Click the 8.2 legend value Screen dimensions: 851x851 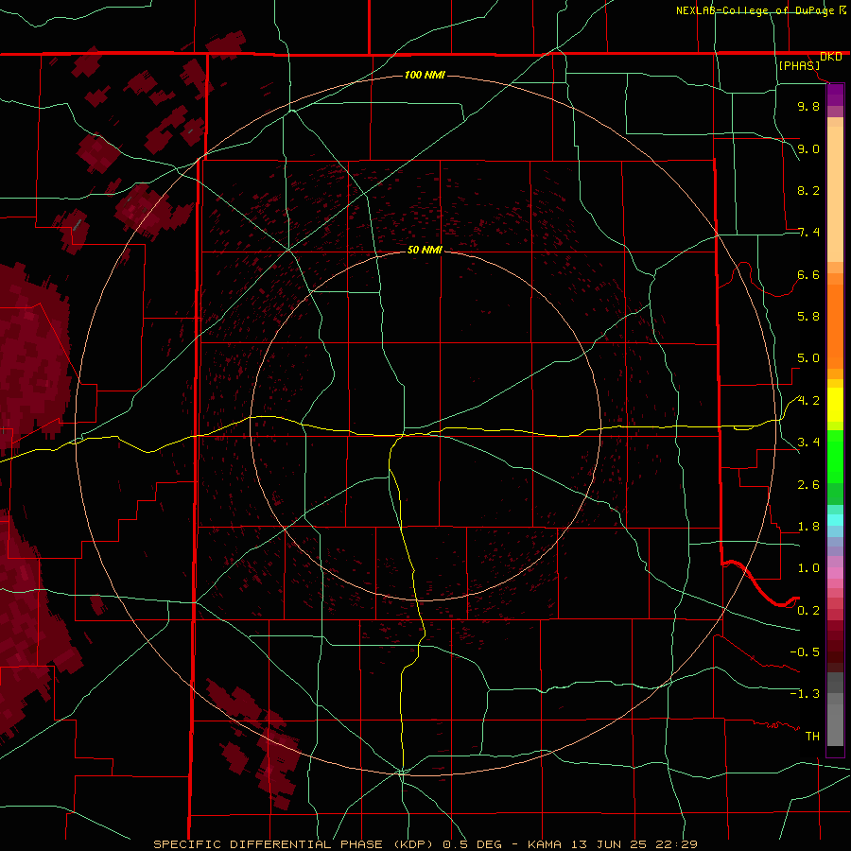click(x=808, y=190)
